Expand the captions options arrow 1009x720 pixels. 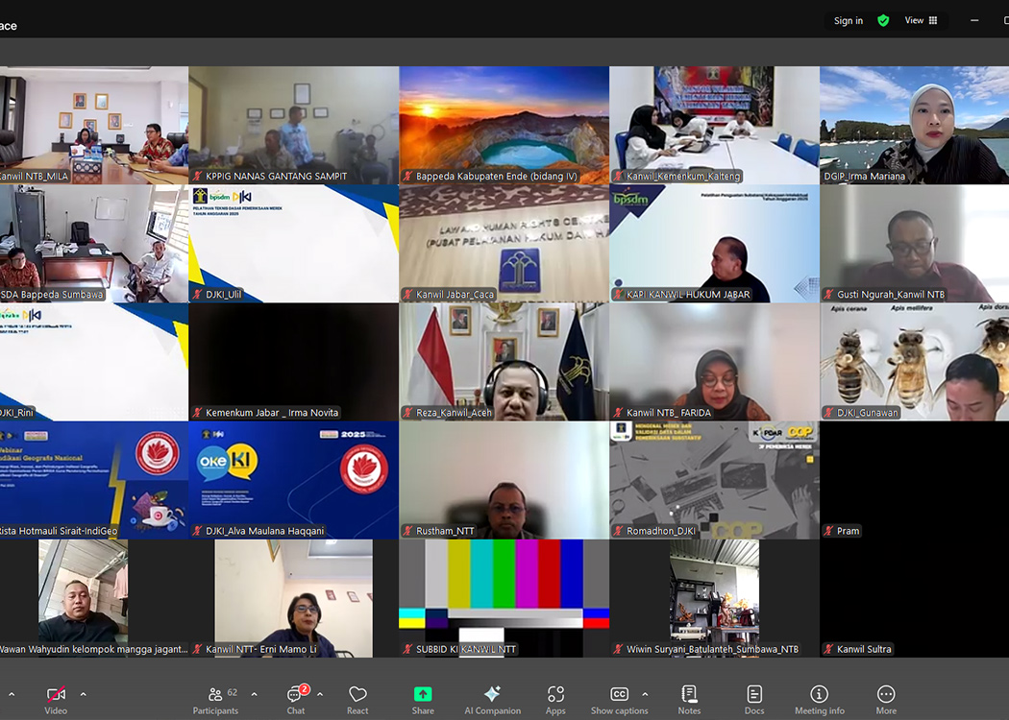coord(645,694)
